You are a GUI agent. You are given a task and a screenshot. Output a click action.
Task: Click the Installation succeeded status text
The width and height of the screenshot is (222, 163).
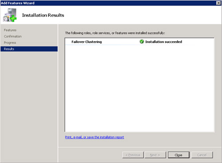coord(163,42)
